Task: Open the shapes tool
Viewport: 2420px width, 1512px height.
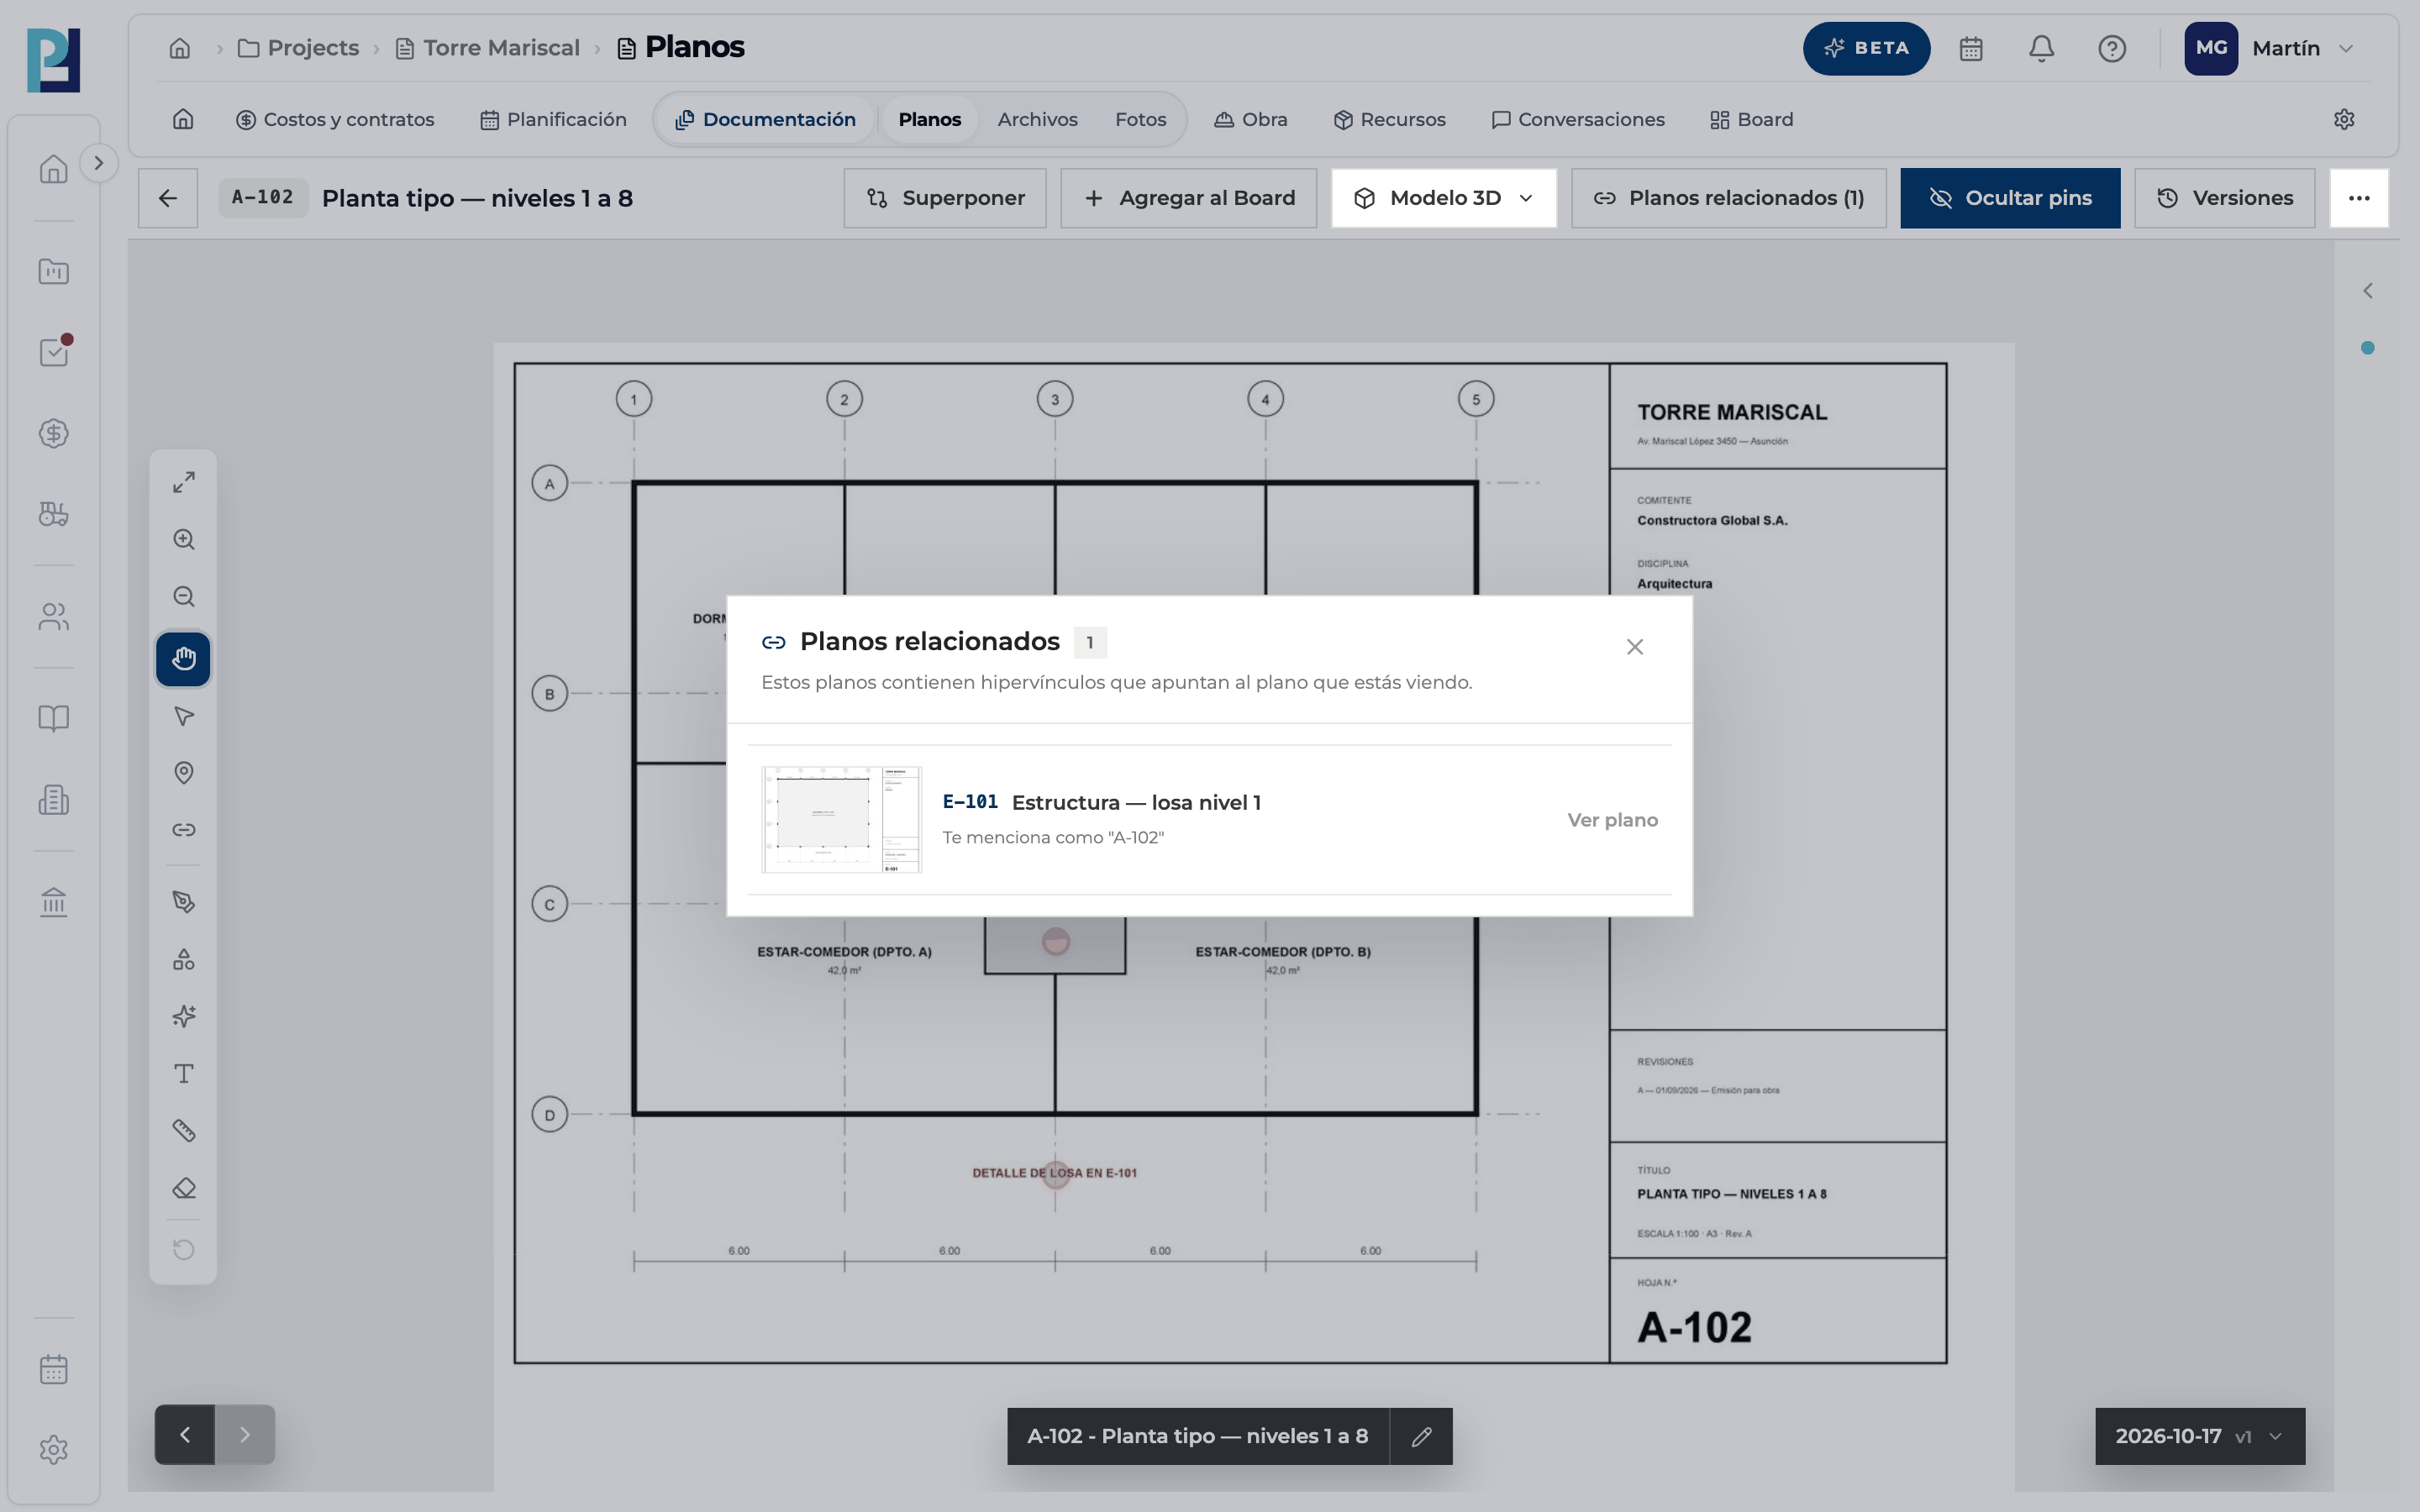Action: click(183, 960)
